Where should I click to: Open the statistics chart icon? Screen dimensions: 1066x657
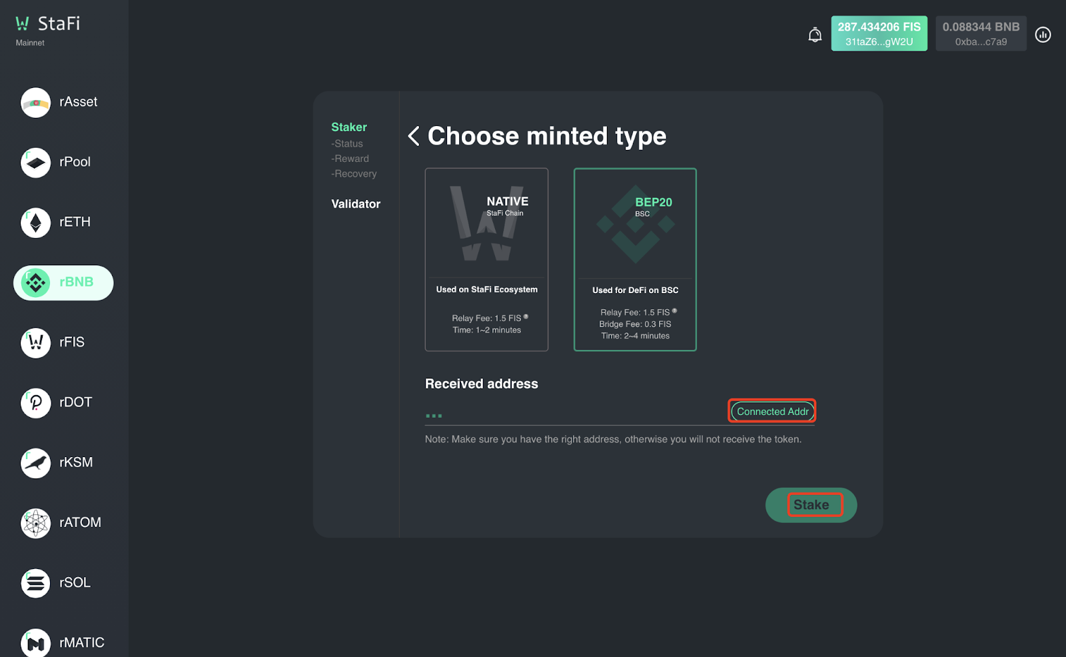pos(1043,35)
